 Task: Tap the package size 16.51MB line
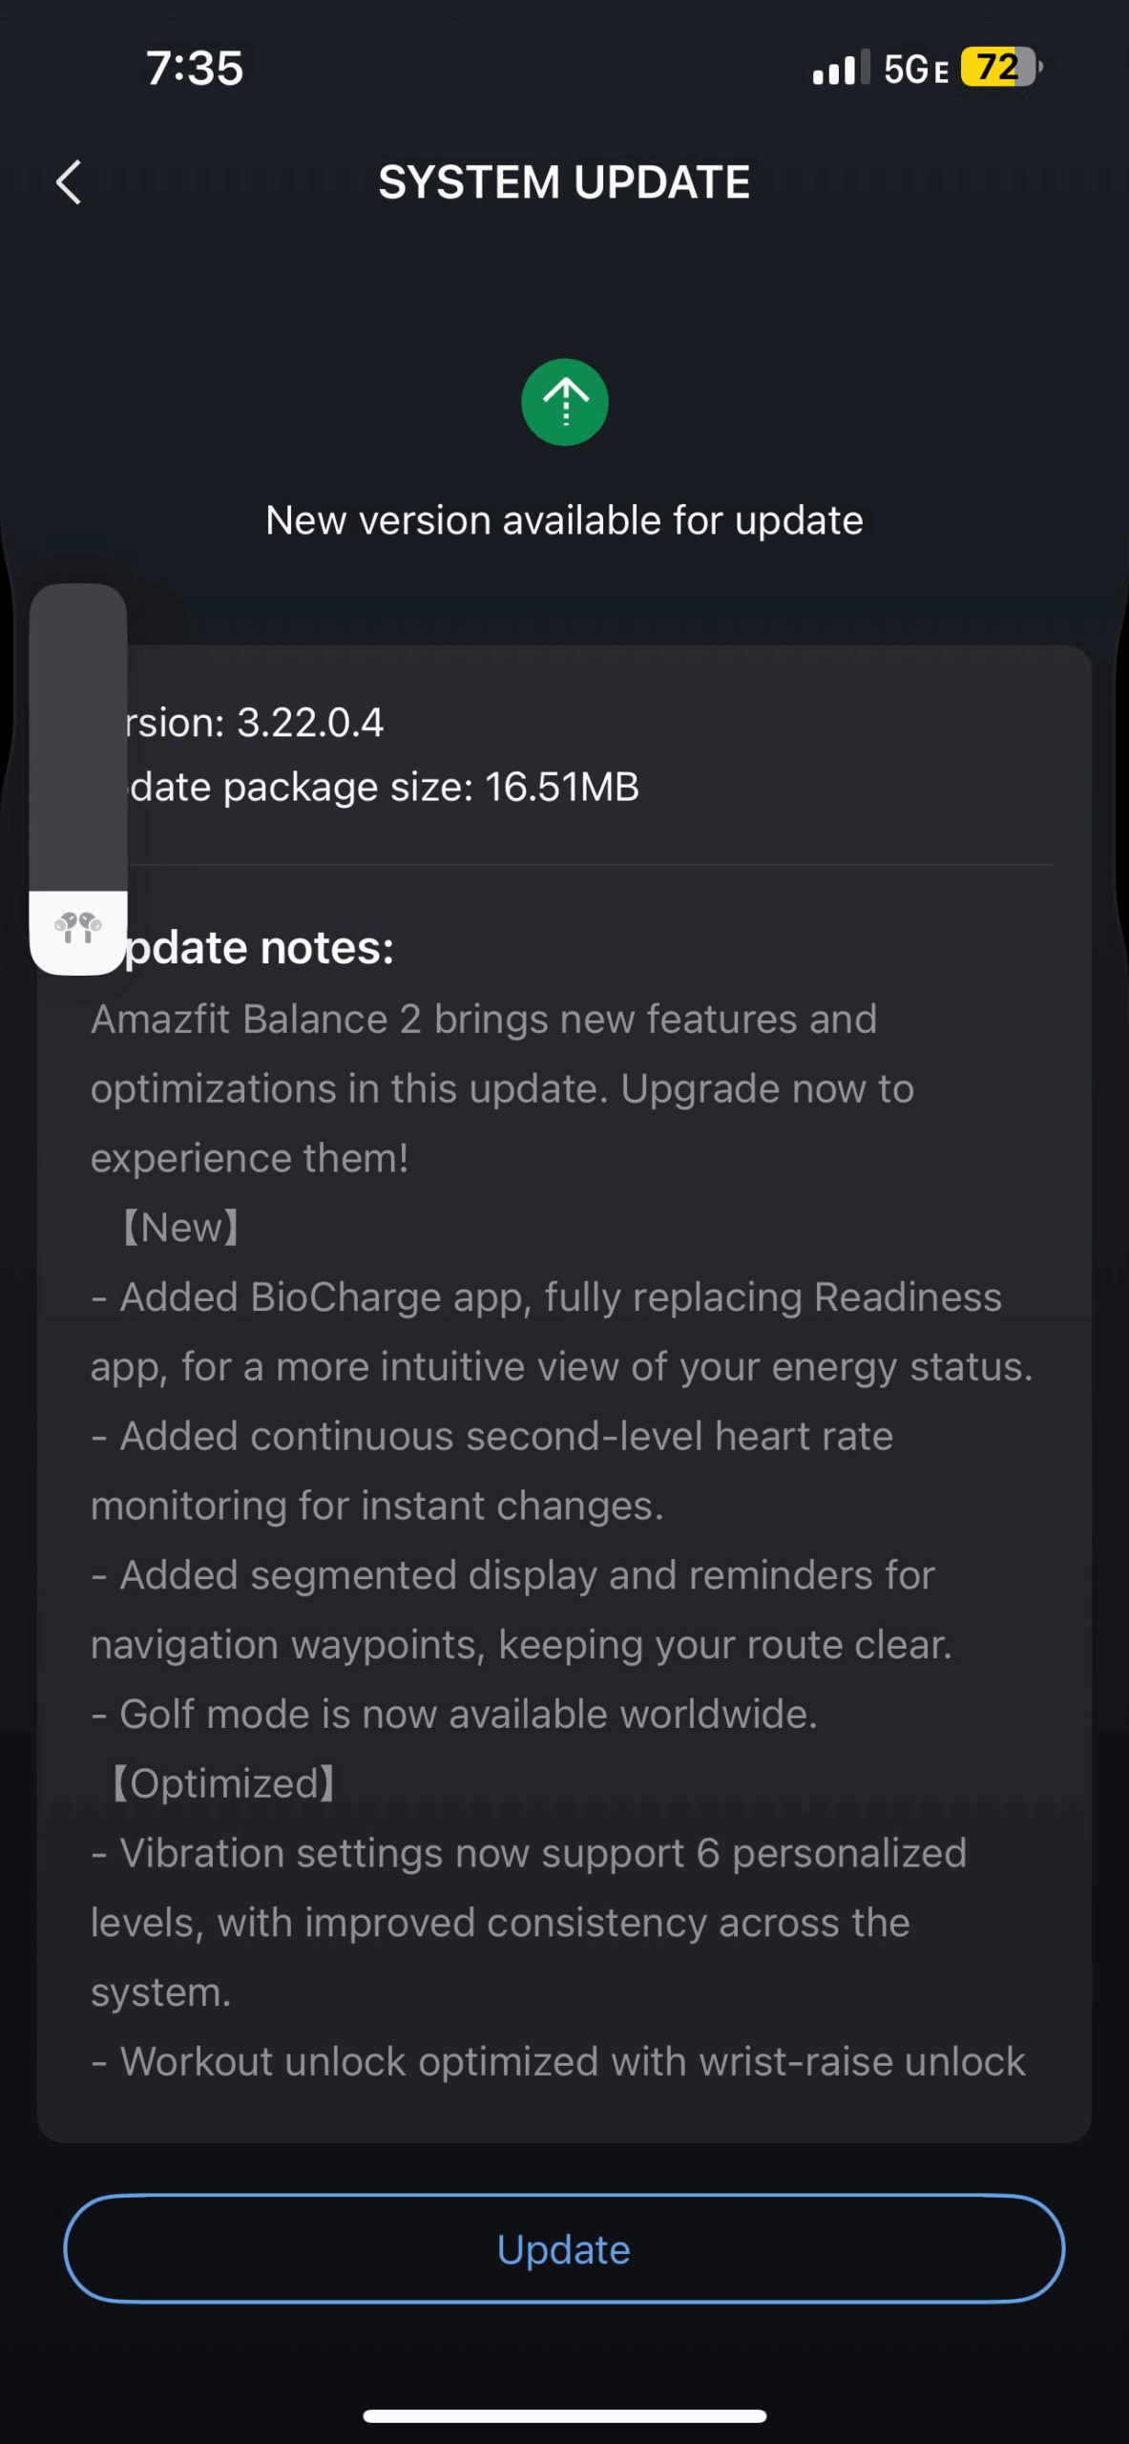384,788
